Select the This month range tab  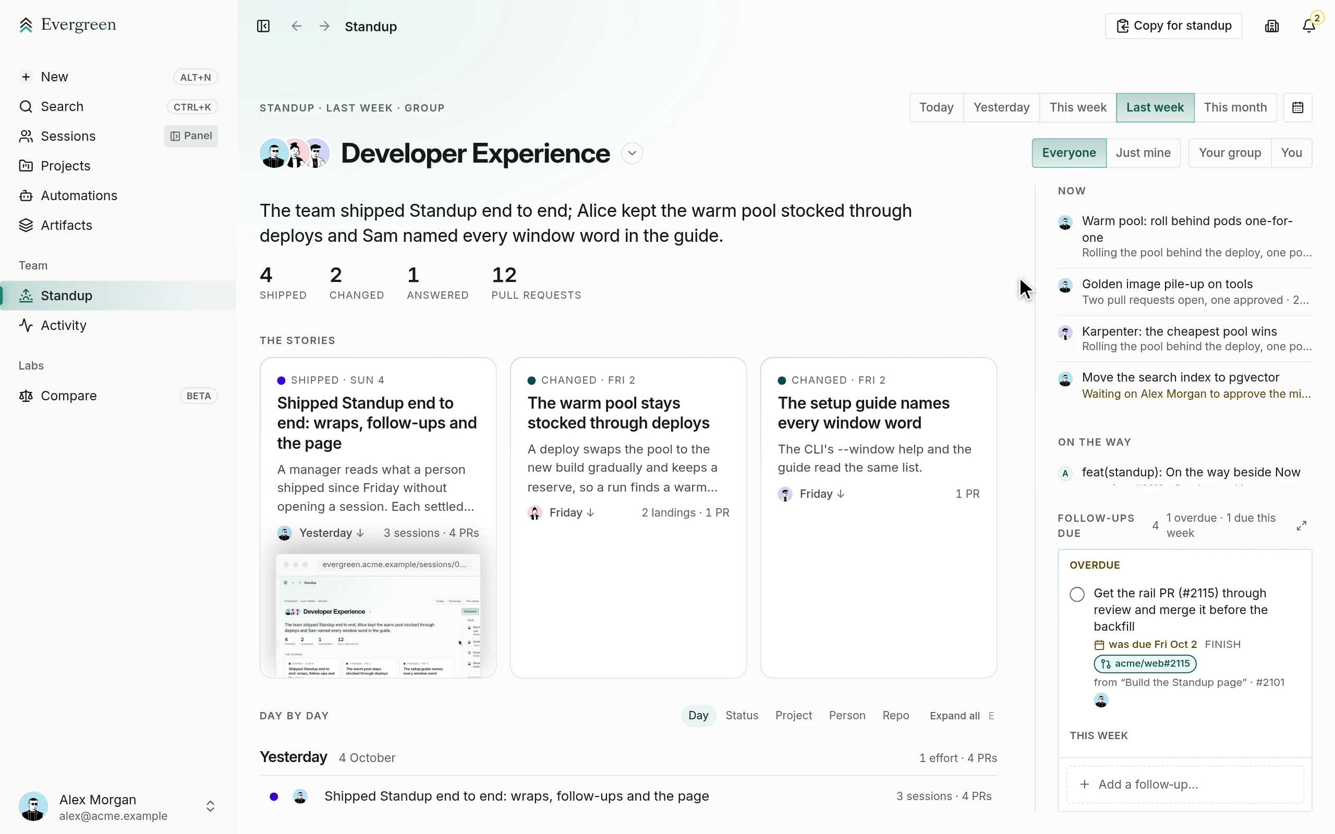pos(1235,107)
